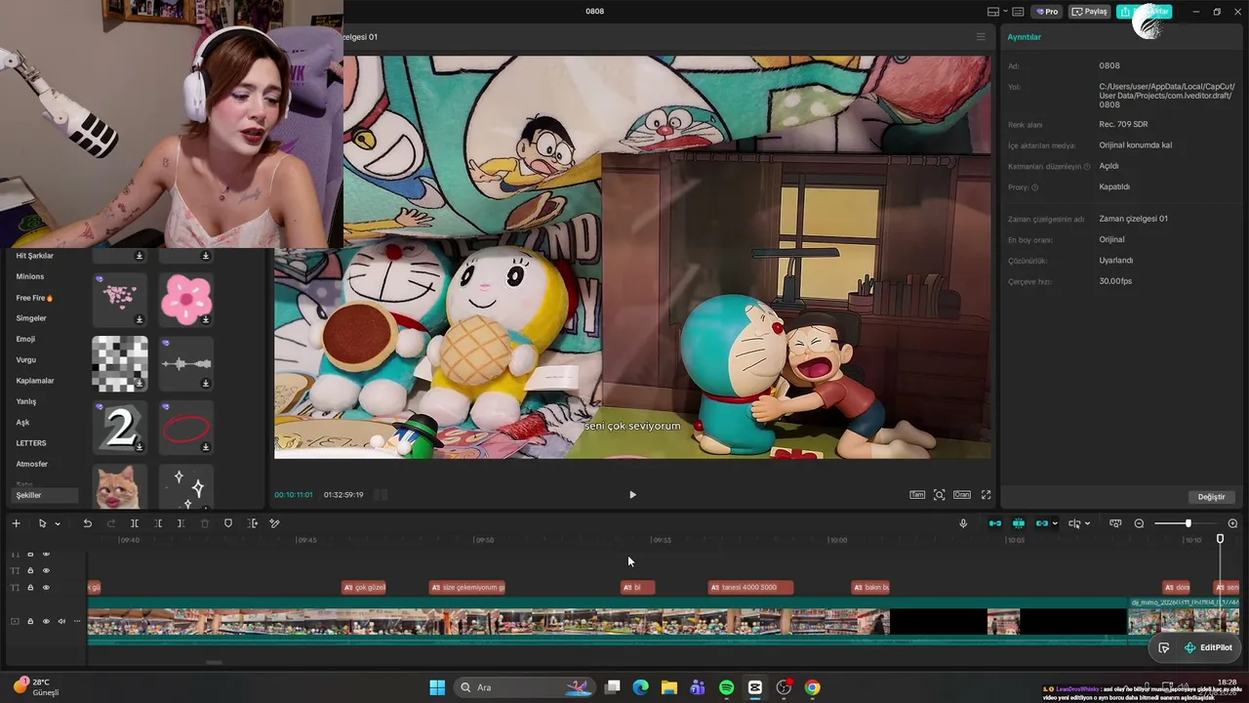Viewport: 1249px width, 703px height.
Task: Redo the last undone timeline action
Action: (x=110, y=523)
